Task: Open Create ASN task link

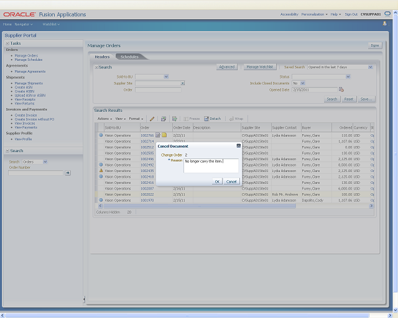Action: pyautogui.click(x=24, y=87)
